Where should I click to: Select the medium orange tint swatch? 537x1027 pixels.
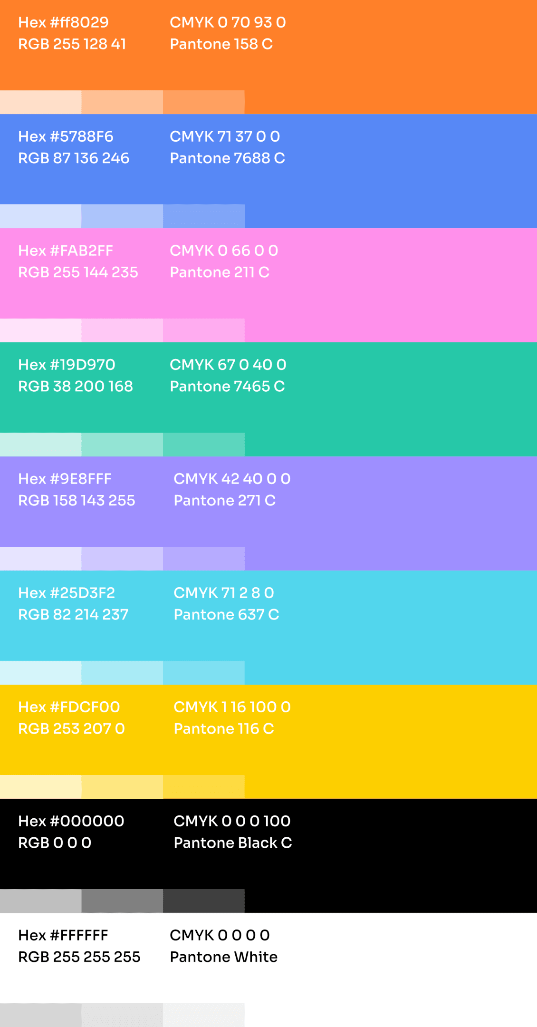(122, 102)
